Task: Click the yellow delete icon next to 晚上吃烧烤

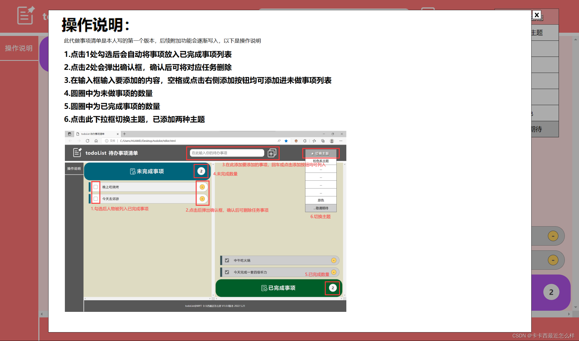Action: tap(202, 187)
